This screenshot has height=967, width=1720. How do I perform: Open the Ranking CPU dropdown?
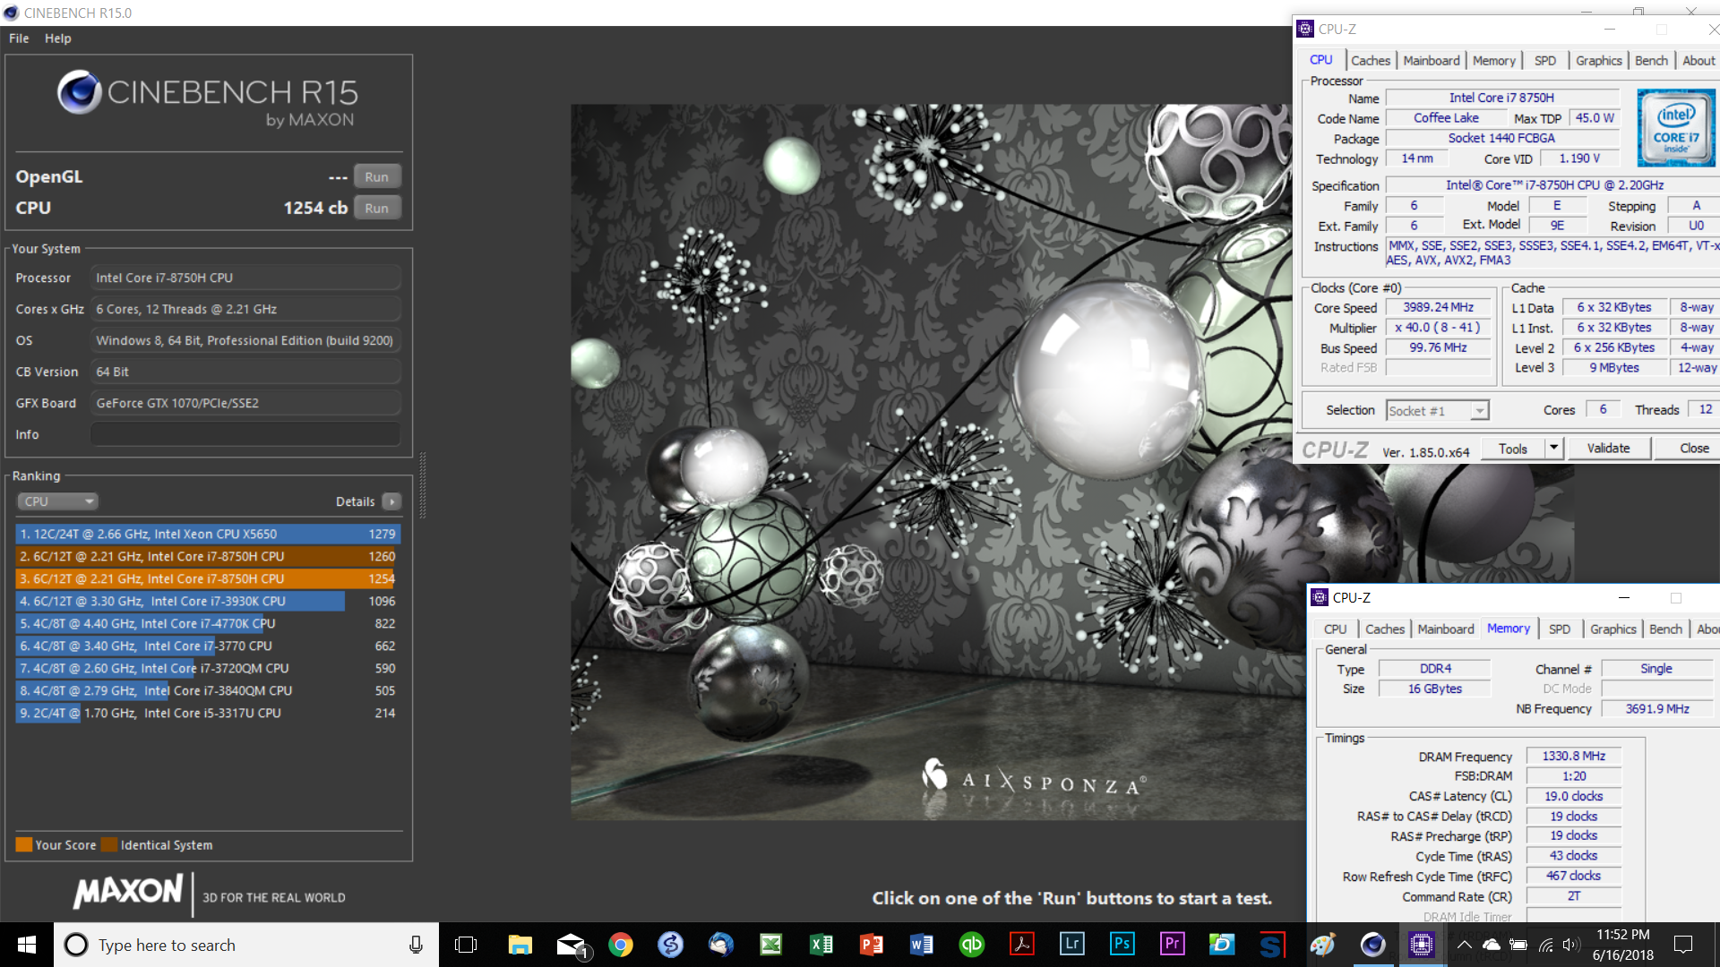pos(57,501)
